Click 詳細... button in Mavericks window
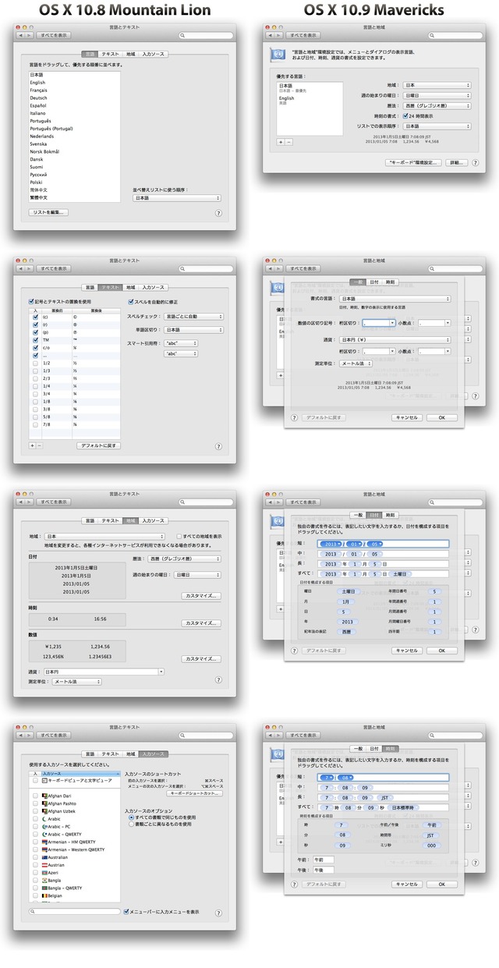499x968 pixels. 457,162
